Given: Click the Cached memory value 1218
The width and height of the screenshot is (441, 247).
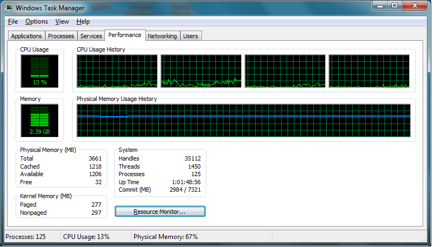Looking at the screenshot, I should (x=95, y=166).
